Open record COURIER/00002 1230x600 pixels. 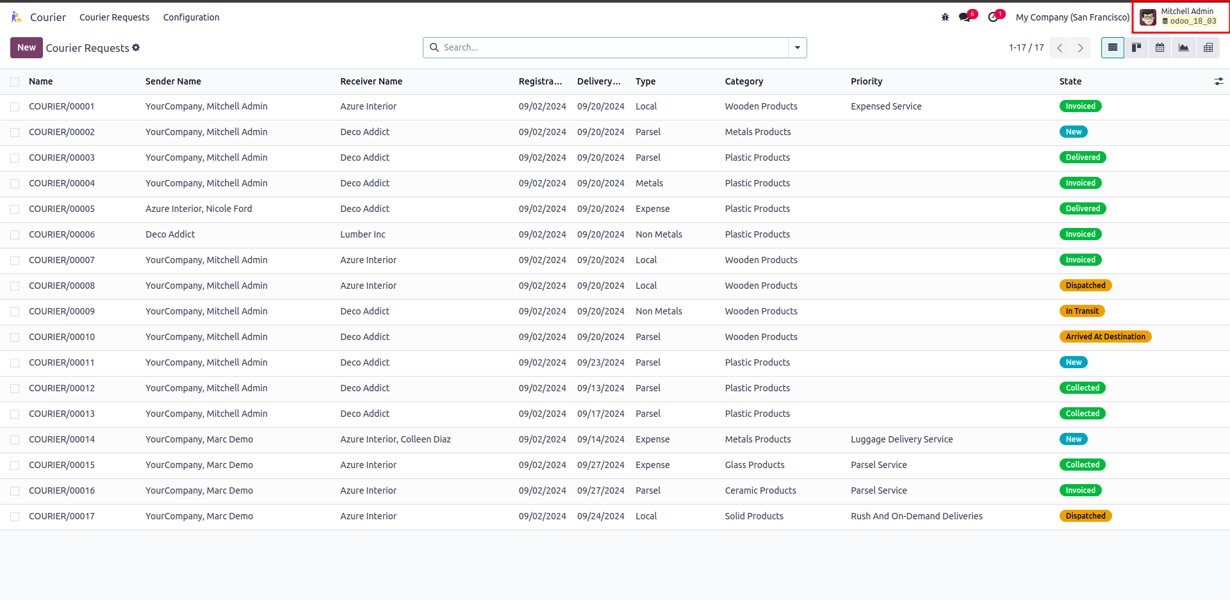[x=61, y=132]
